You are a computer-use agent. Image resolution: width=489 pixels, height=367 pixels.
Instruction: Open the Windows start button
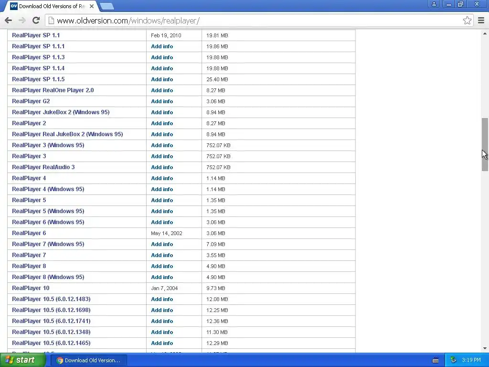tap(23, 360)
